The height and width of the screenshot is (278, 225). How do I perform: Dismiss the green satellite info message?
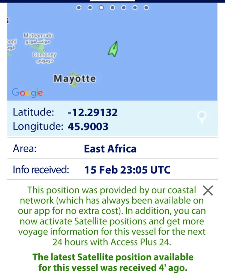[x=208, y=191]
